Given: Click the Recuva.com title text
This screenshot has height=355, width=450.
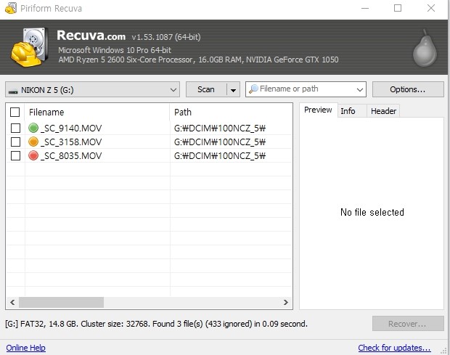Looking at the screenshot, I should click(91, 36).
